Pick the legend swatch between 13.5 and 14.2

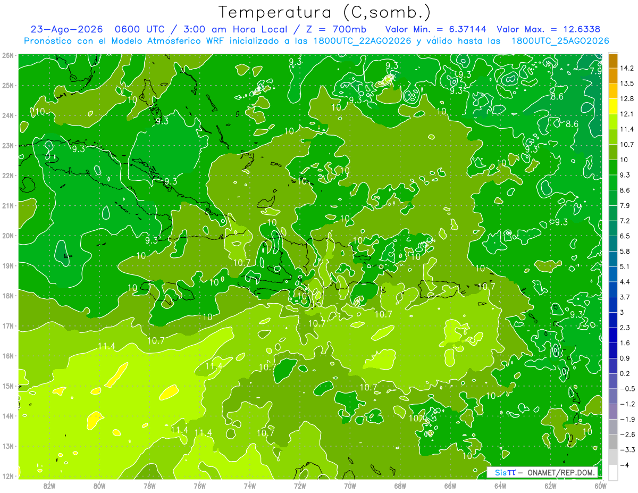click(613, 76)
